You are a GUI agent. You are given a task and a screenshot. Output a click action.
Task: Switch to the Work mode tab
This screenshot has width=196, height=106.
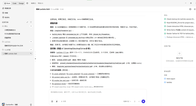click(x=7, y=3)
